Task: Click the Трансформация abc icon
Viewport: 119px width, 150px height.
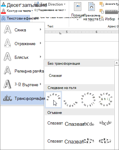Action: pos(7,98)
